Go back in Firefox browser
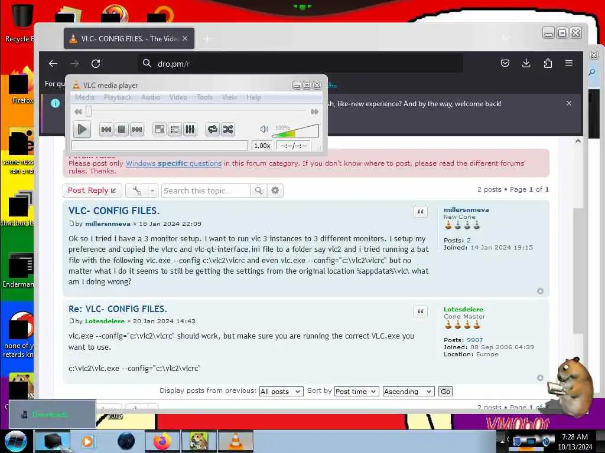 click(53, 64)
